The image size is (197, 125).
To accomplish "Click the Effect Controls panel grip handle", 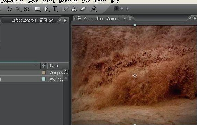I will click(x=61, y=20).
